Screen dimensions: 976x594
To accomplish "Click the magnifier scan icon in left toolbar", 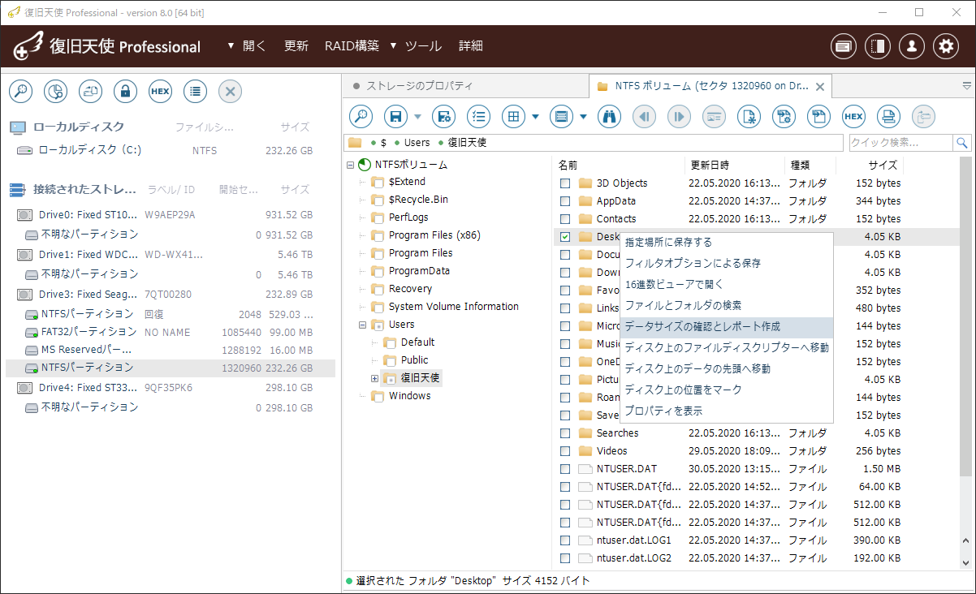I will (20, 92).
